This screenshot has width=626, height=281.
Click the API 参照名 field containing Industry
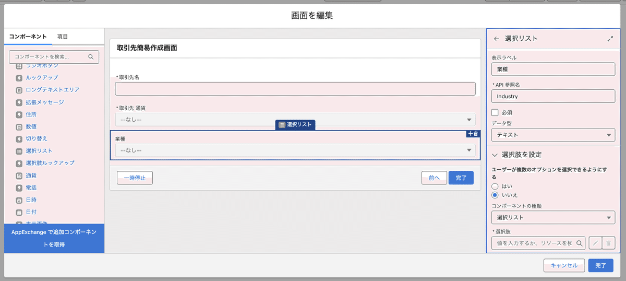pyautogui.click(x=553, y=97)
